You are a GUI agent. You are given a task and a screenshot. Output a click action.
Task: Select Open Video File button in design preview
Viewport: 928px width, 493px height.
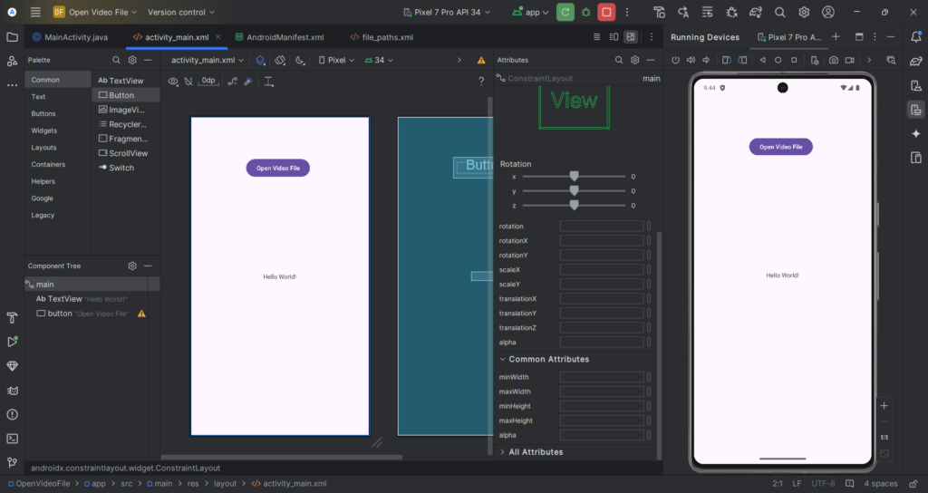tap(277, 168)
